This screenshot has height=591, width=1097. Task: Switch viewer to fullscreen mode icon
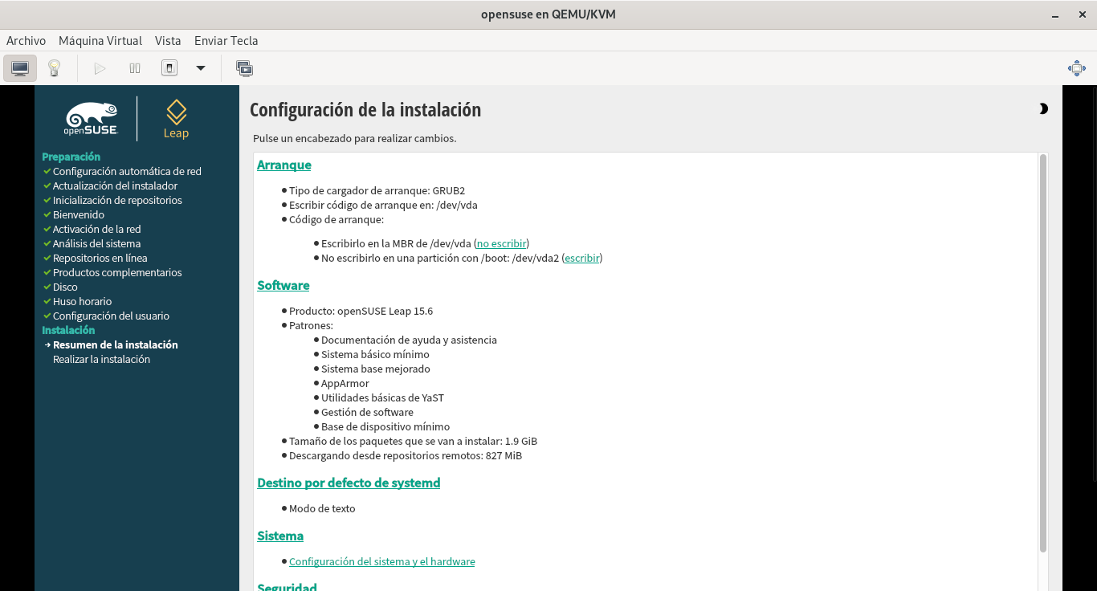click(1077, 68)
